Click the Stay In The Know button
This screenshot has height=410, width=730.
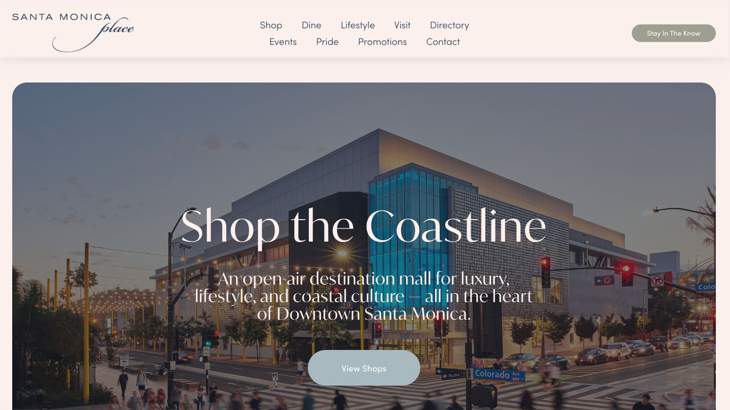coord(674,33)
